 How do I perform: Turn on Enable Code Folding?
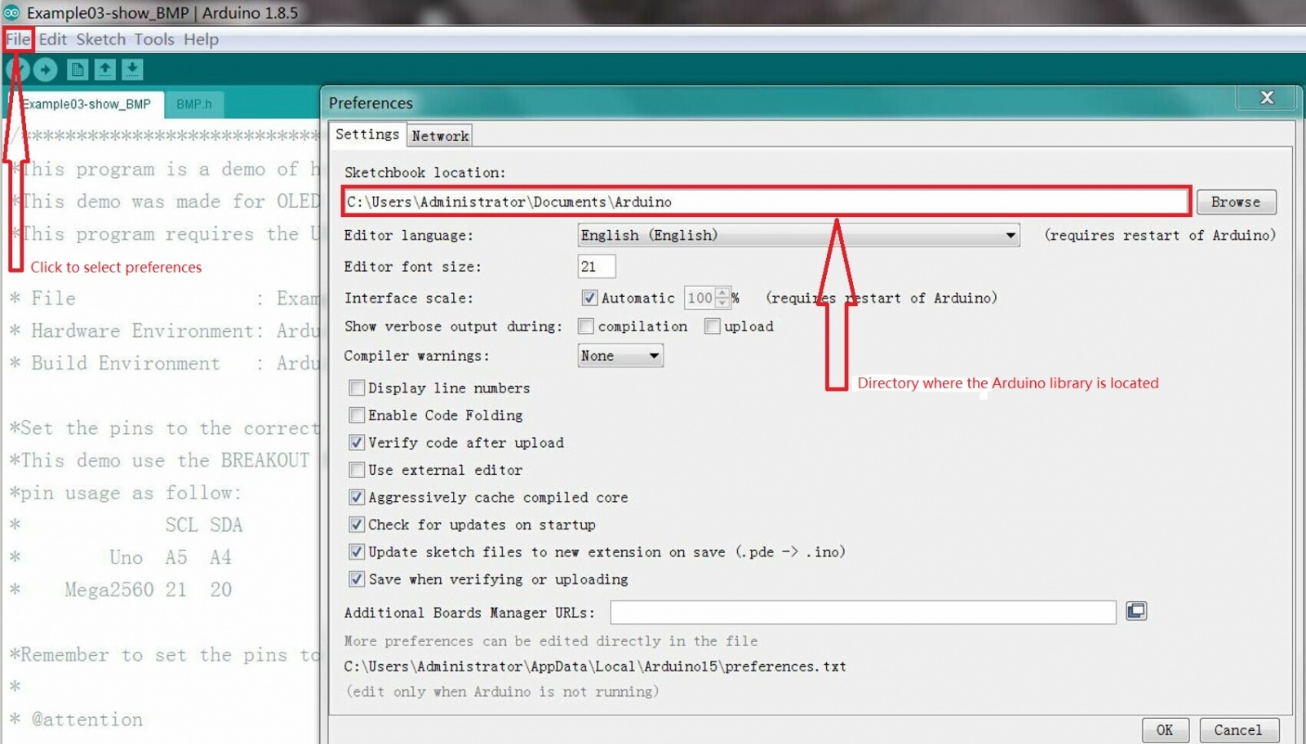point(357,415)
